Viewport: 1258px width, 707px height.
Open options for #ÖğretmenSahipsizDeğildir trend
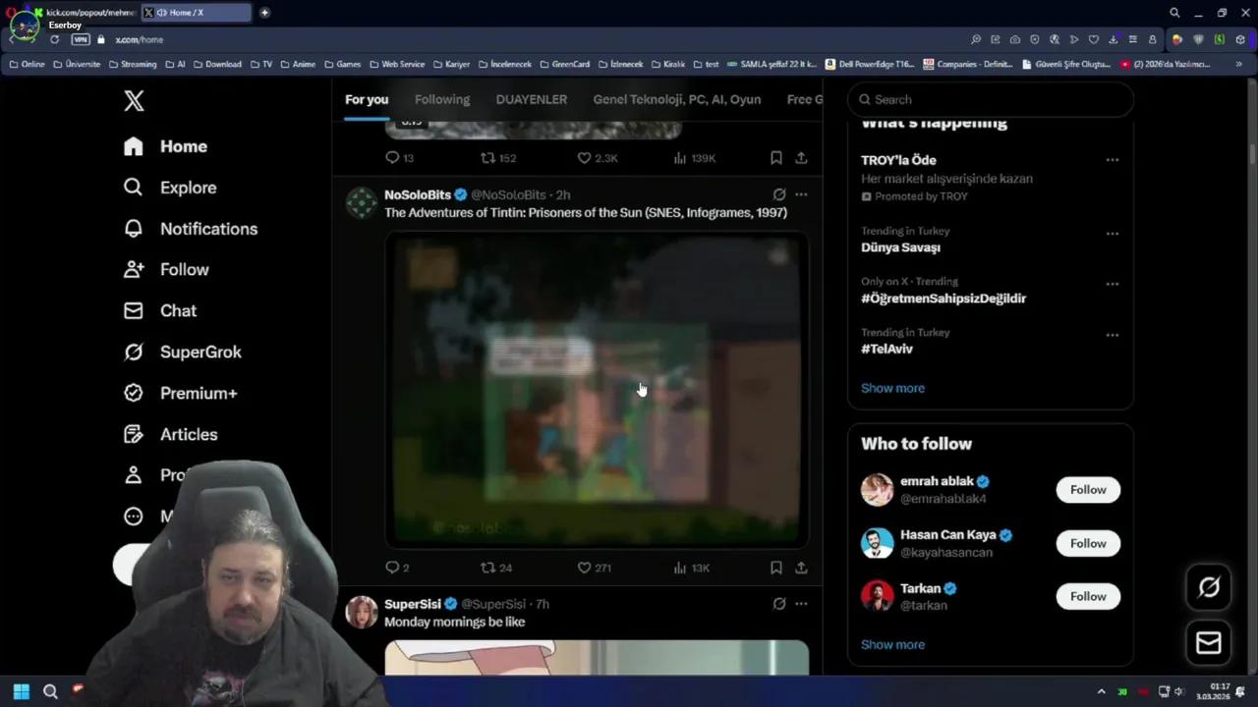(1112, 284)
